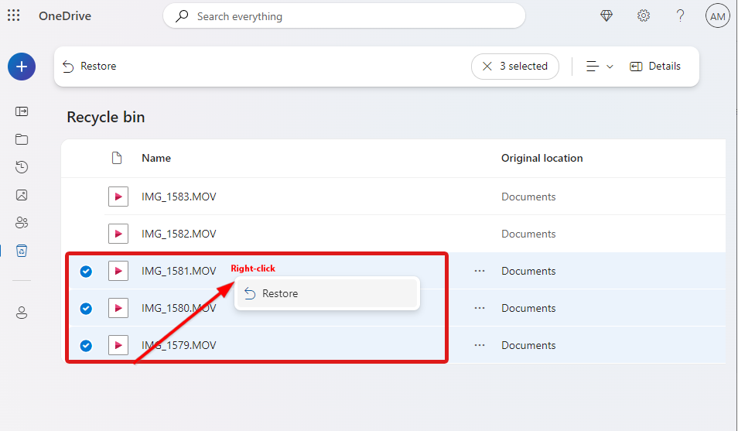Click the IMG_1582.MOV video icon

tap(118, 234)
